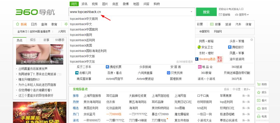Open Airbnb民宿节 link
Screen dimensions: 280x123
pos(115,79)
